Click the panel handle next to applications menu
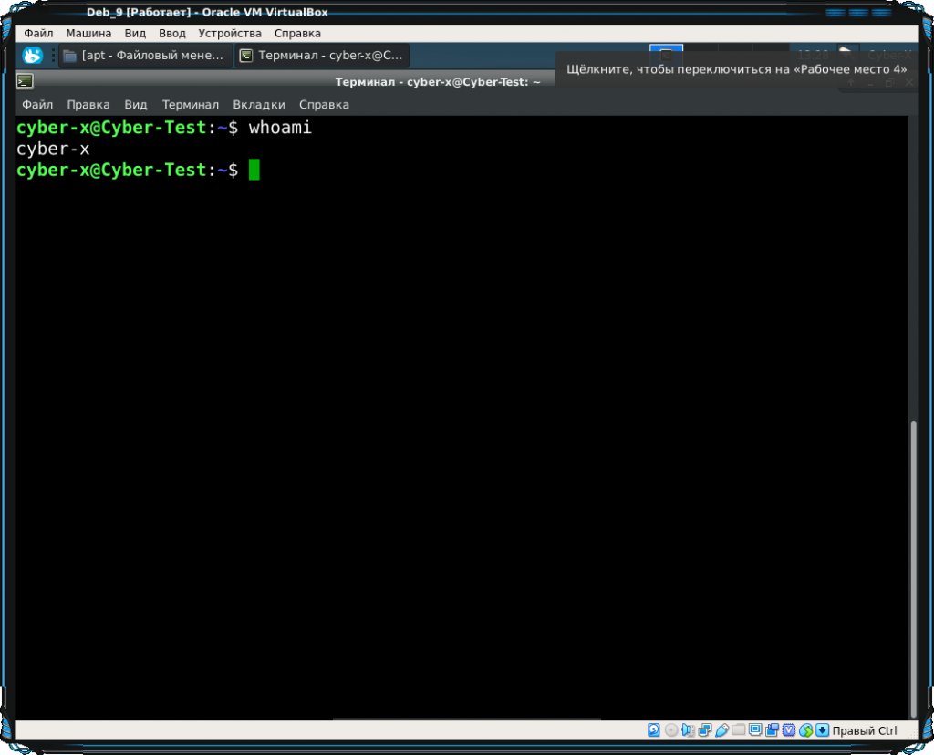This screenshot has width=934, height=755. click(52, 56)
